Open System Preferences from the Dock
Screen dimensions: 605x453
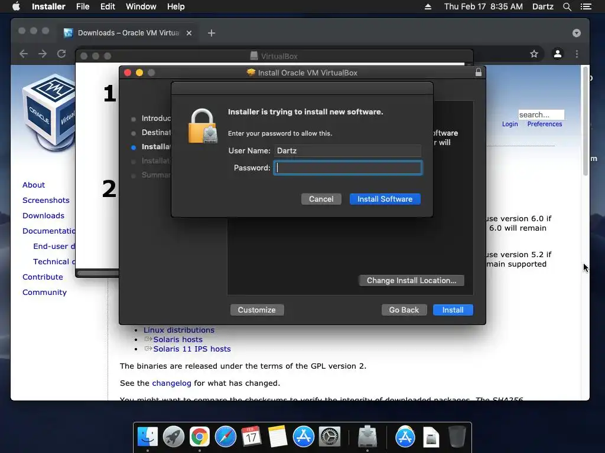pyautogui.click(x=329, y=437)
